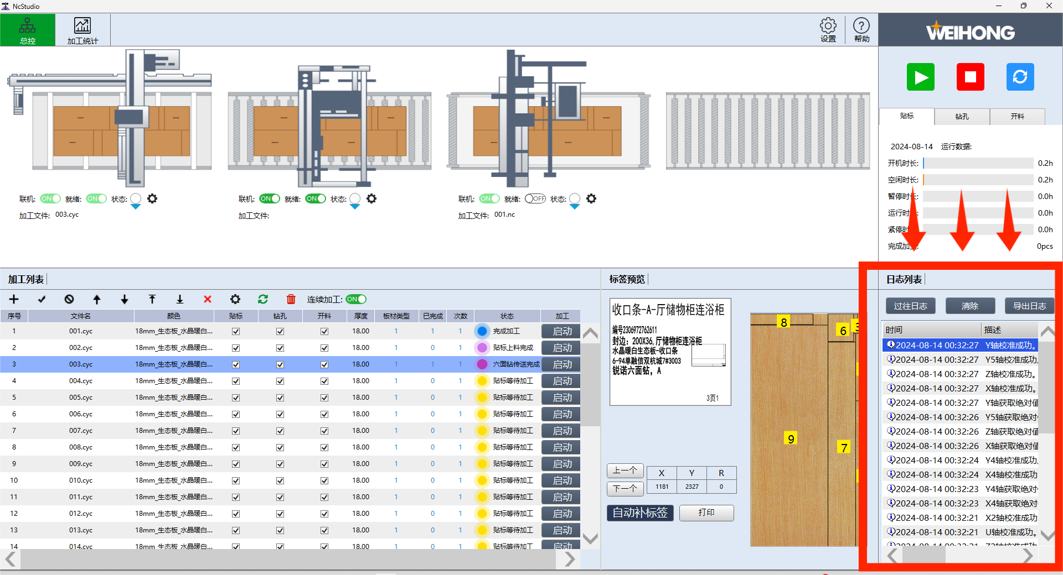
Task: Click the green start playback button
Action: coord(920,77)
